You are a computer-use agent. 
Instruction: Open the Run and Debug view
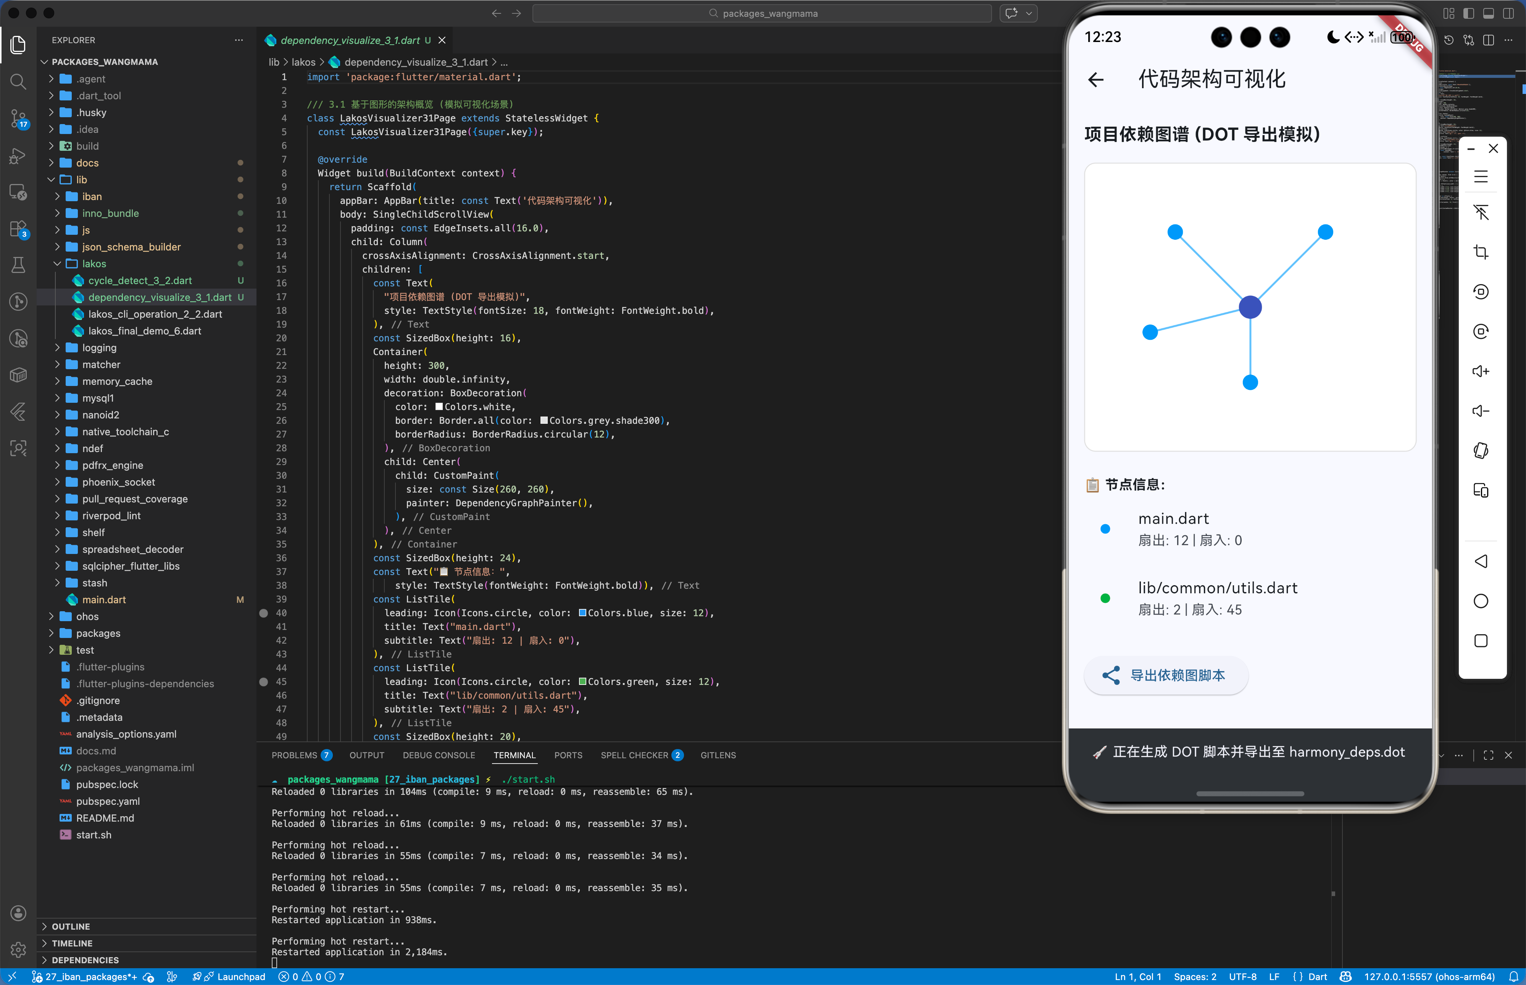coord(18,155)
